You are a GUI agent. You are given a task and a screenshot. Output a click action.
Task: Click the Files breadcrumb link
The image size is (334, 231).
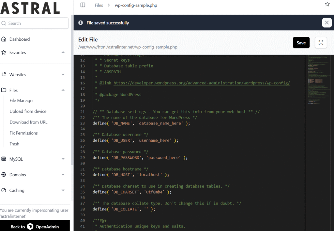(x=99, y=5)
